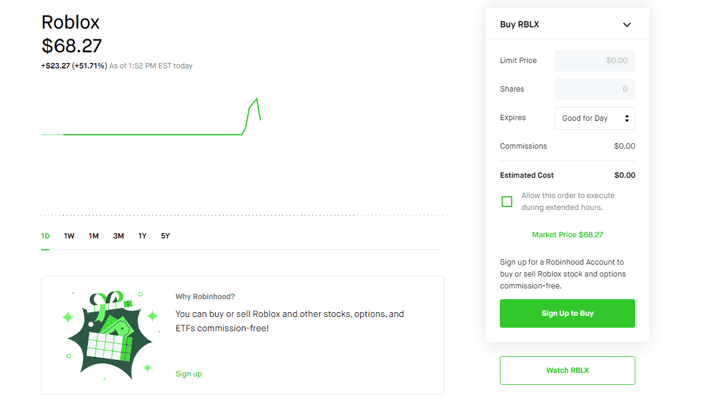Image resolution: width=712 pixels, height=405 pixels.
Task: Show the 3M chart range
Action: [x=118, y=236]
